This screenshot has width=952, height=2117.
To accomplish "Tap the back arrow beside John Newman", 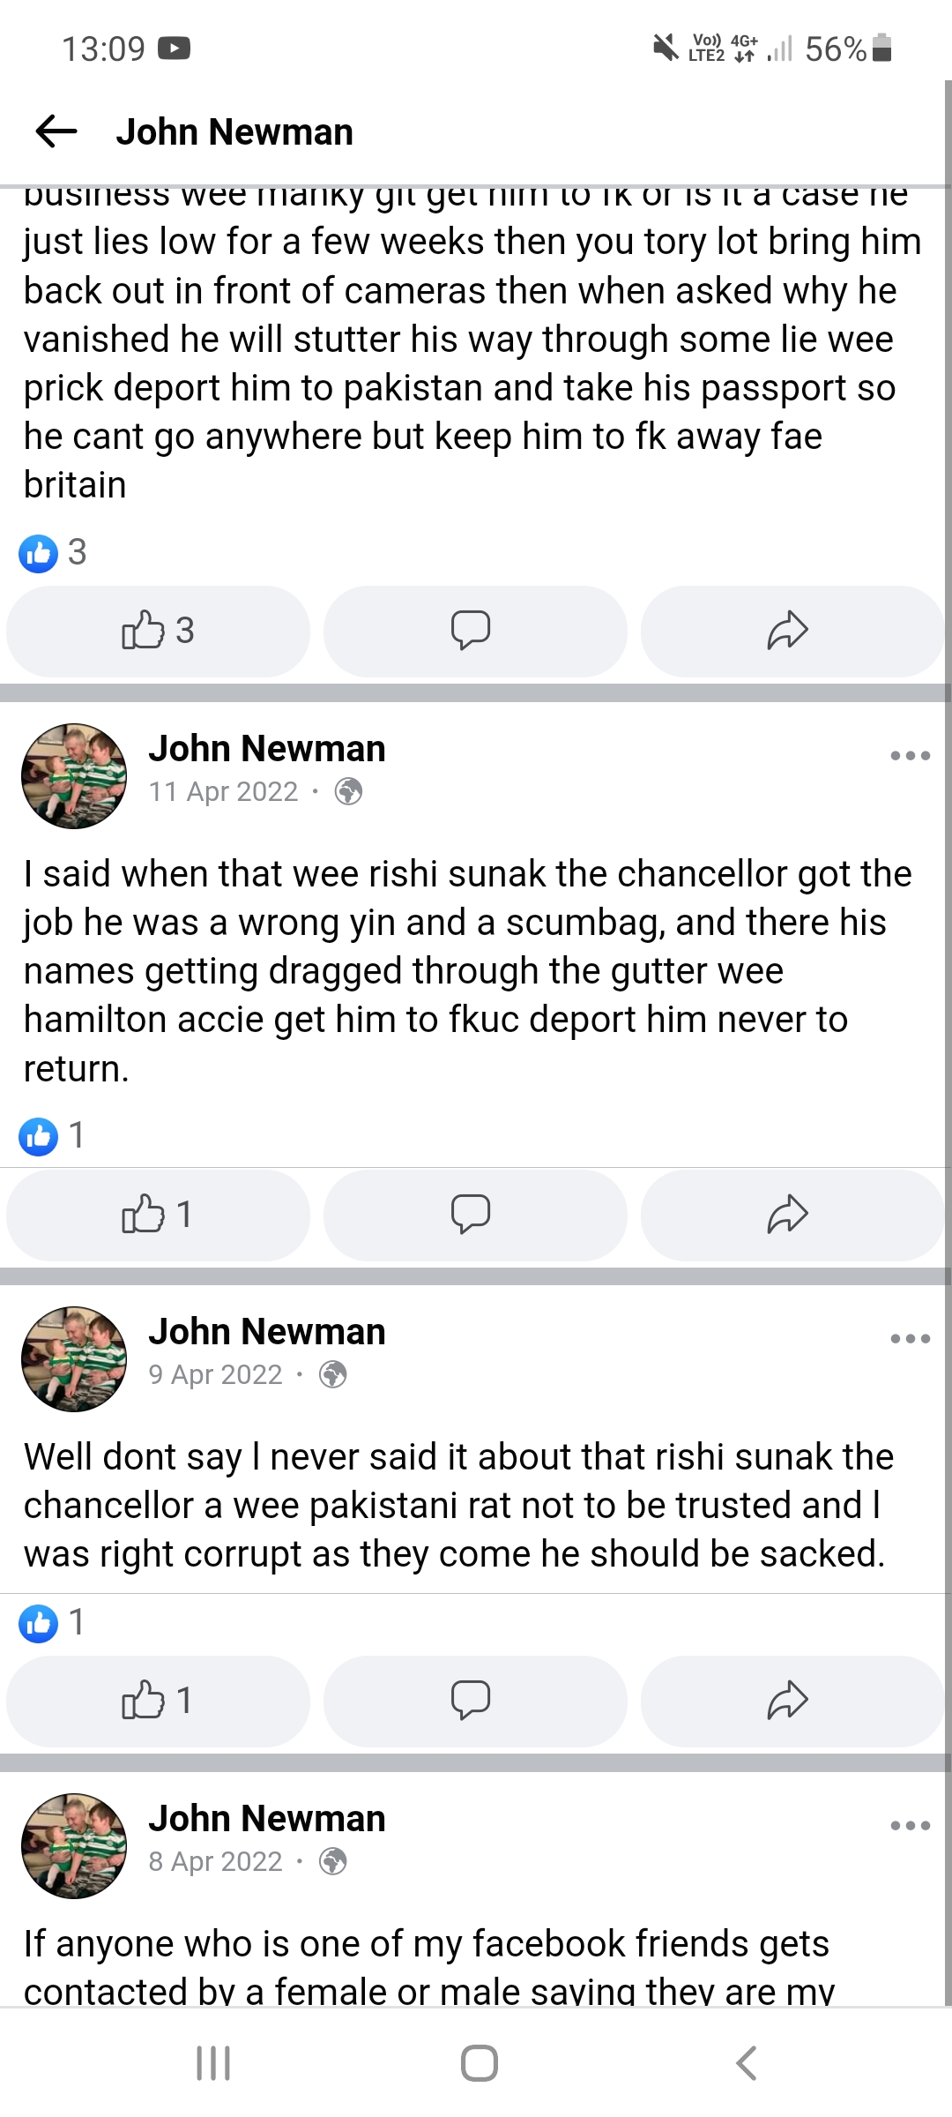I will 56,132.
